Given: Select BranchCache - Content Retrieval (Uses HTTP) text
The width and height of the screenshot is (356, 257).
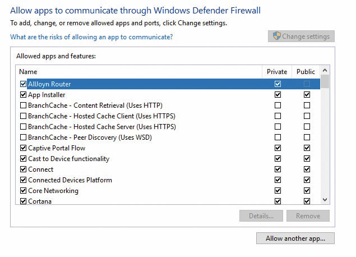Looking at the screenshot, I should coord(95,105).
